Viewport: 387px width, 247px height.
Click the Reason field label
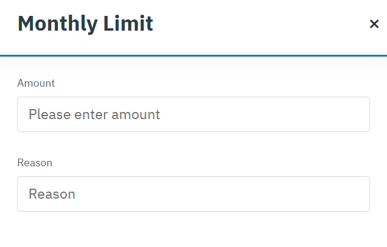coord(35,163)
